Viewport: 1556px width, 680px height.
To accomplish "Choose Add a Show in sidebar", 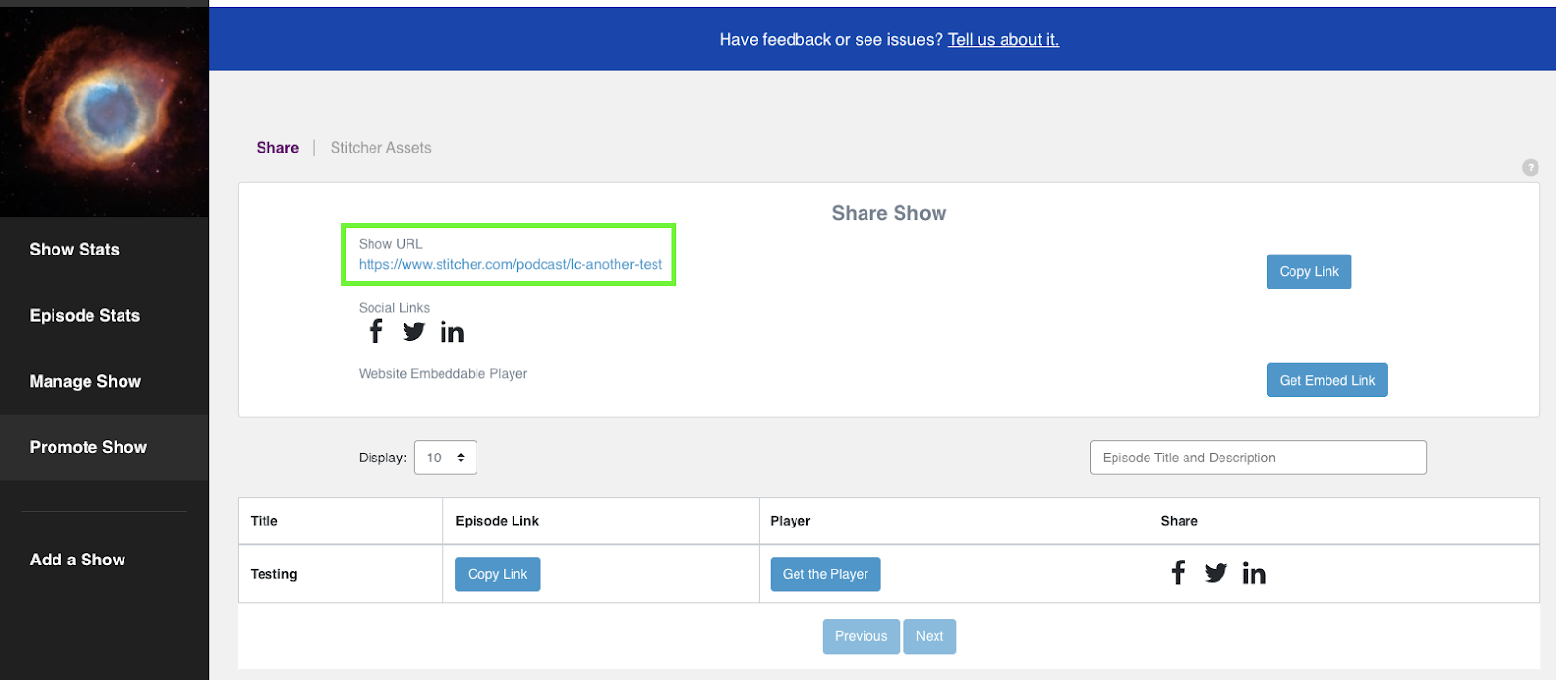I will tap(78, 560).
